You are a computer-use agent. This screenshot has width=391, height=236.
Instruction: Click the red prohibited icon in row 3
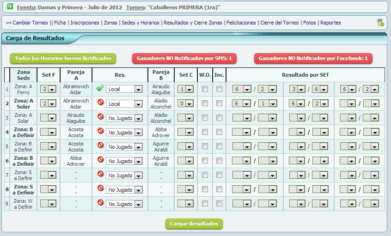pos(100,117)
